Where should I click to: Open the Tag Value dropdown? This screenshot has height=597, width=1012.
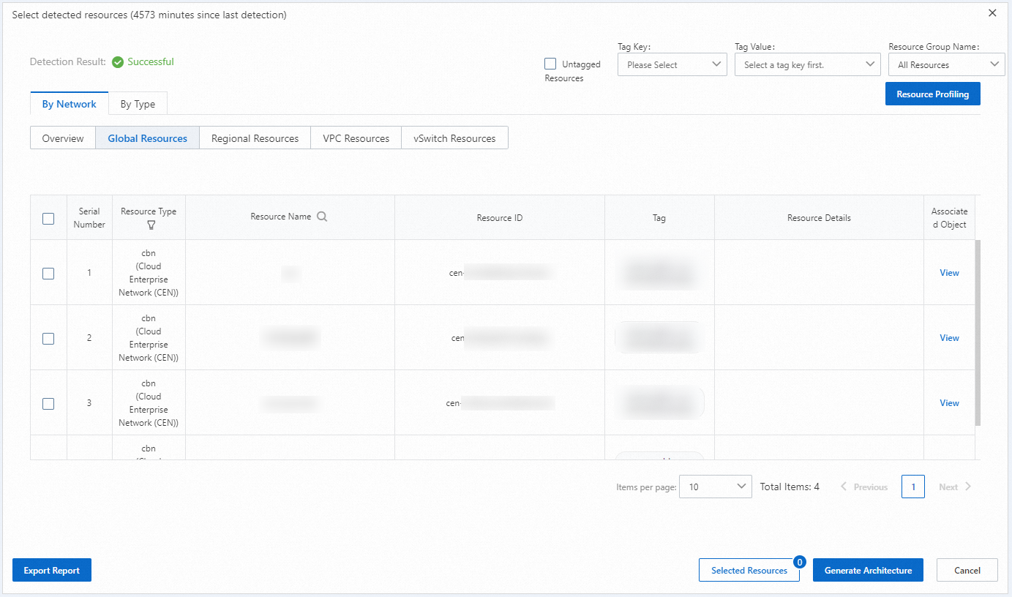(x=807, y=65)
